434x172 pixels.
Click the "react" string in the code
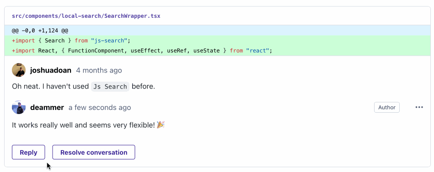[257, 51]
